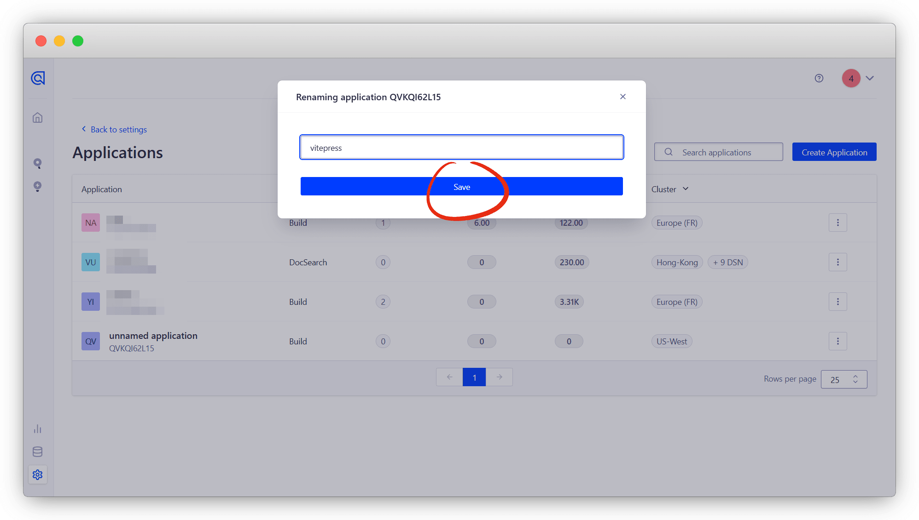
Task: Expand the Cluster column dropdown
Action: 686,189
